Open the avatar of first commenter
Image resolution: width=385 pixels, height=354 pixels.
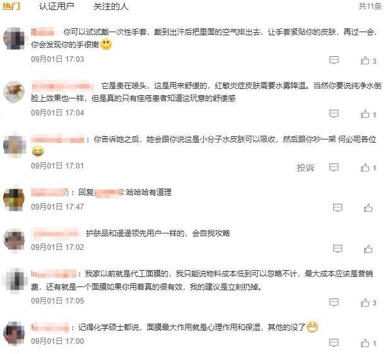(x=15, y=38)
